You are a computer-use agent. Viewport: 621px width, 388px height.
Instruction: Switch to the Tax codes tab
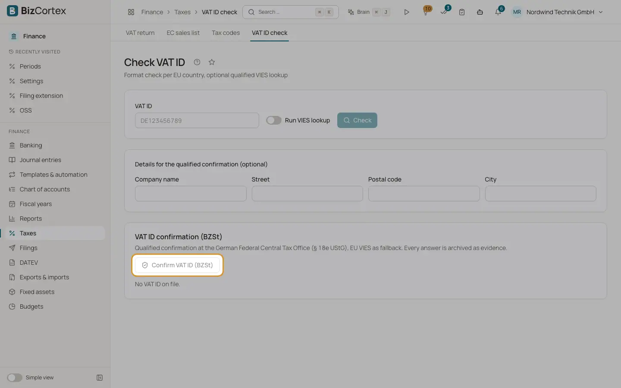click(x=226, y=33)
